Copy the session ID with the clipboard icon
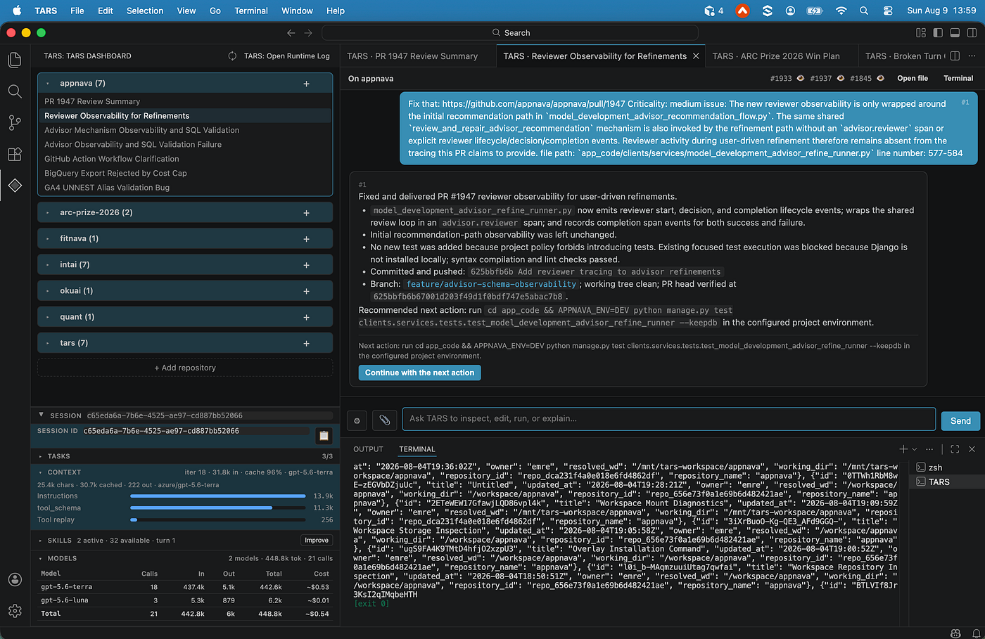Viewport: 985px width, 639px height. tap(324, 436)
